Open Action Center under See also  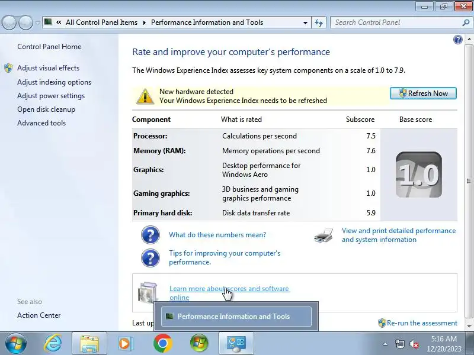coord(39,315)
